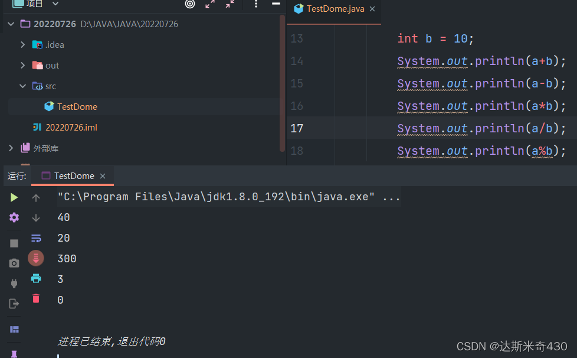Click the locate/select opened file target icon

[190, 4]
